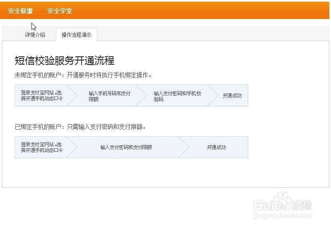331x227 pixels.
Task: Select the 操作流程演示 tab
Action: [x=77, y=35]
